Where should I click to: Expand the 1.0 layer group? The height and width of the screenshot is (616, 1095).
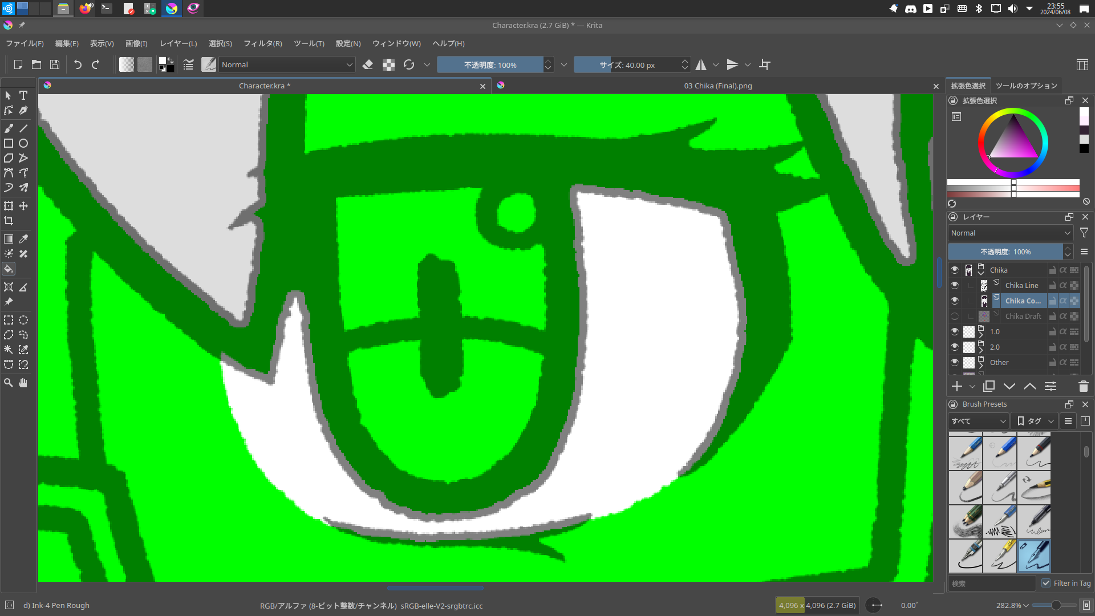(x=981, y=334)
